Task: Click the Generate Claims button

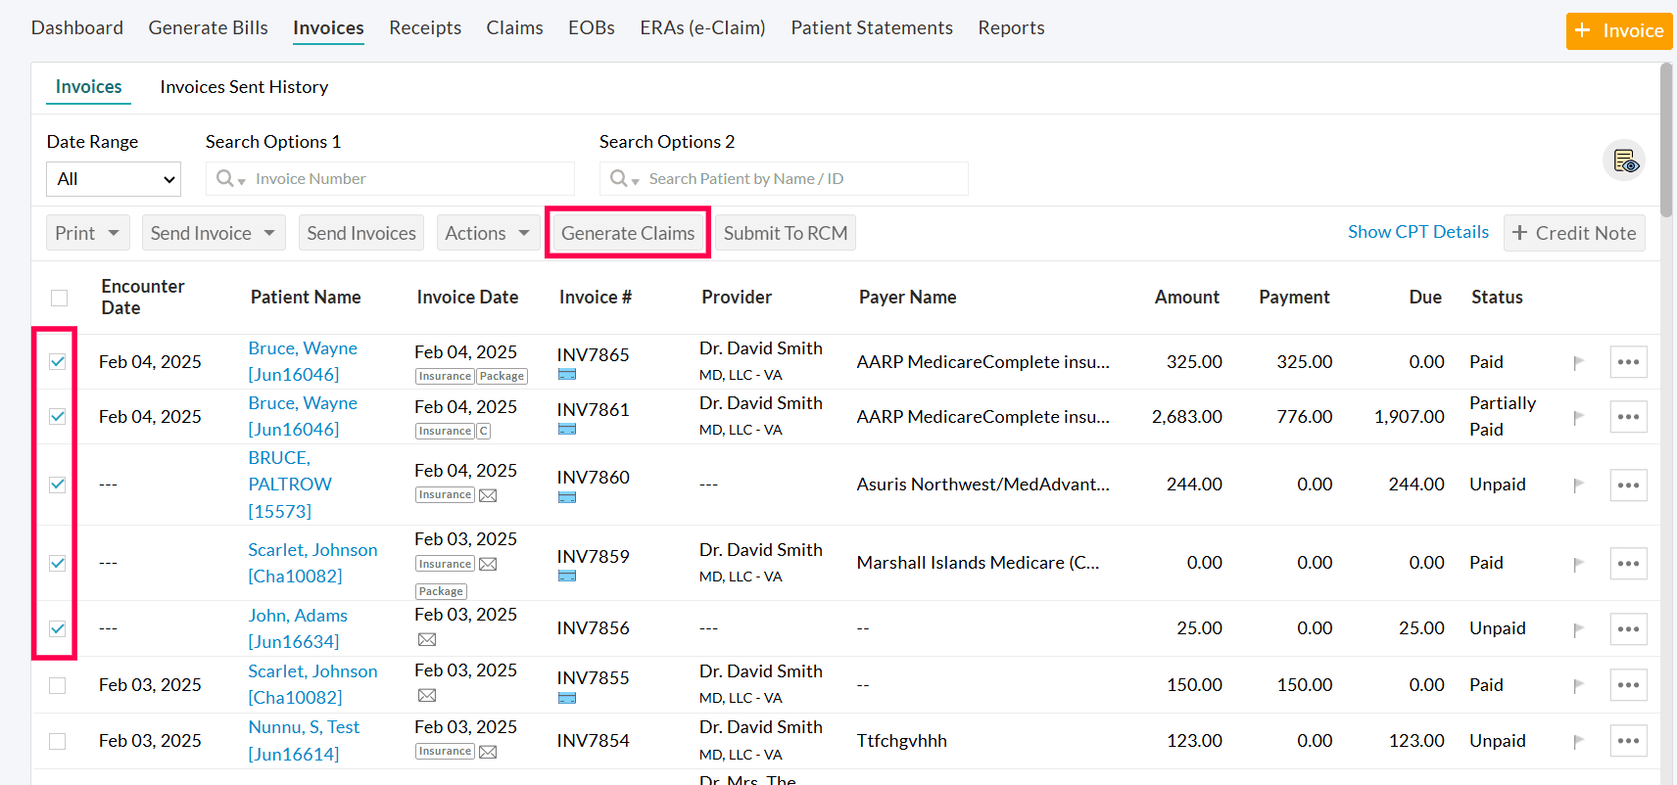Action: pos(627,233)
